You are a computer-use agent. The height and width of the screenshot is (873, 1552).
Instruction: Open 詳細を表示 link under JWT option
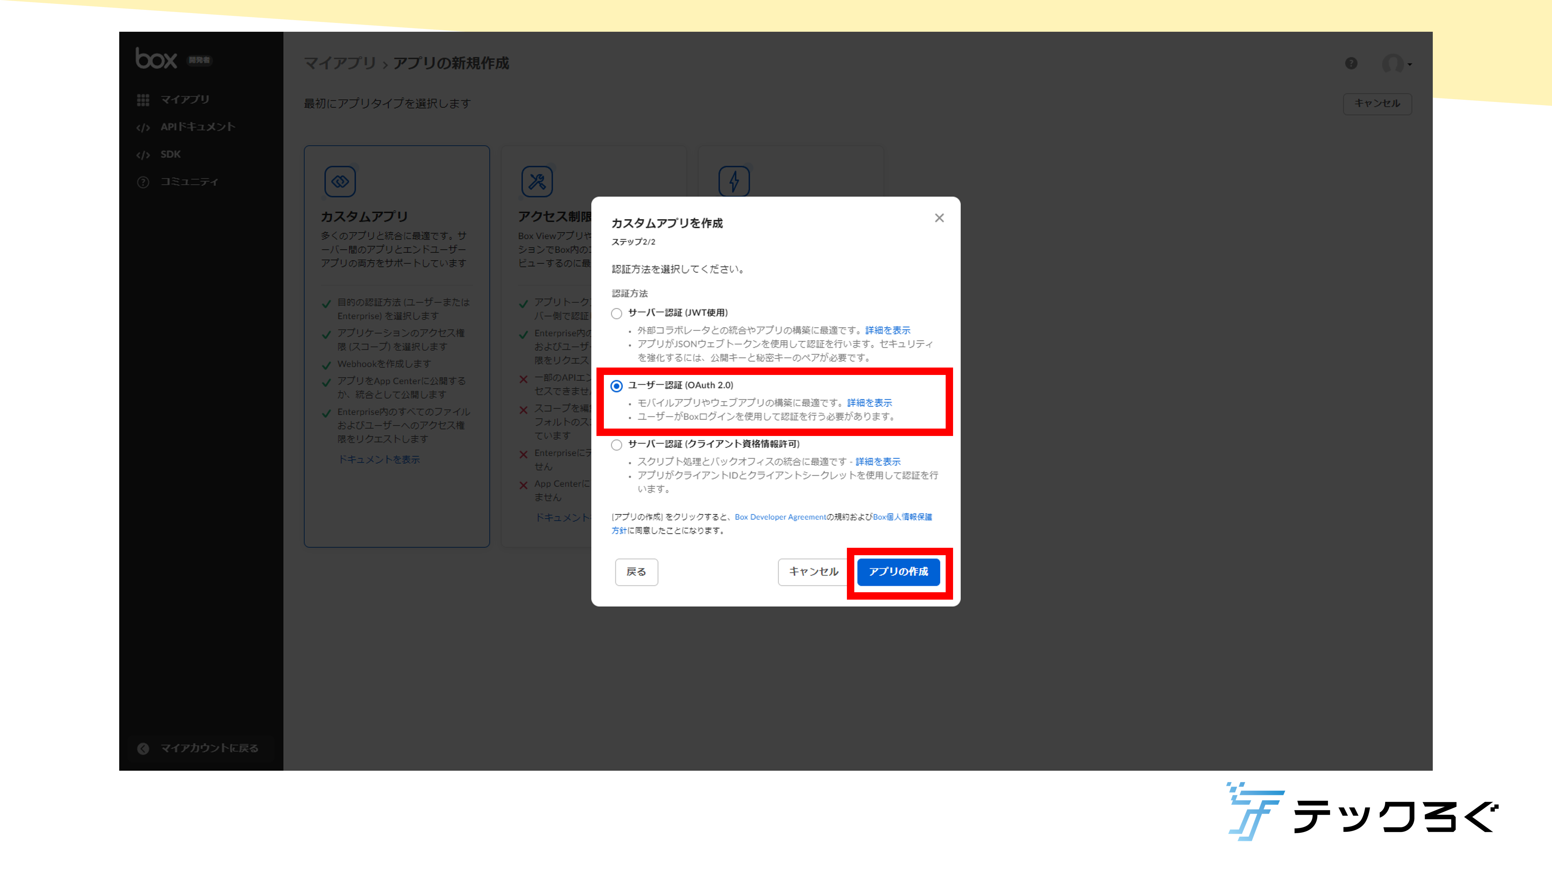(887, 330)
